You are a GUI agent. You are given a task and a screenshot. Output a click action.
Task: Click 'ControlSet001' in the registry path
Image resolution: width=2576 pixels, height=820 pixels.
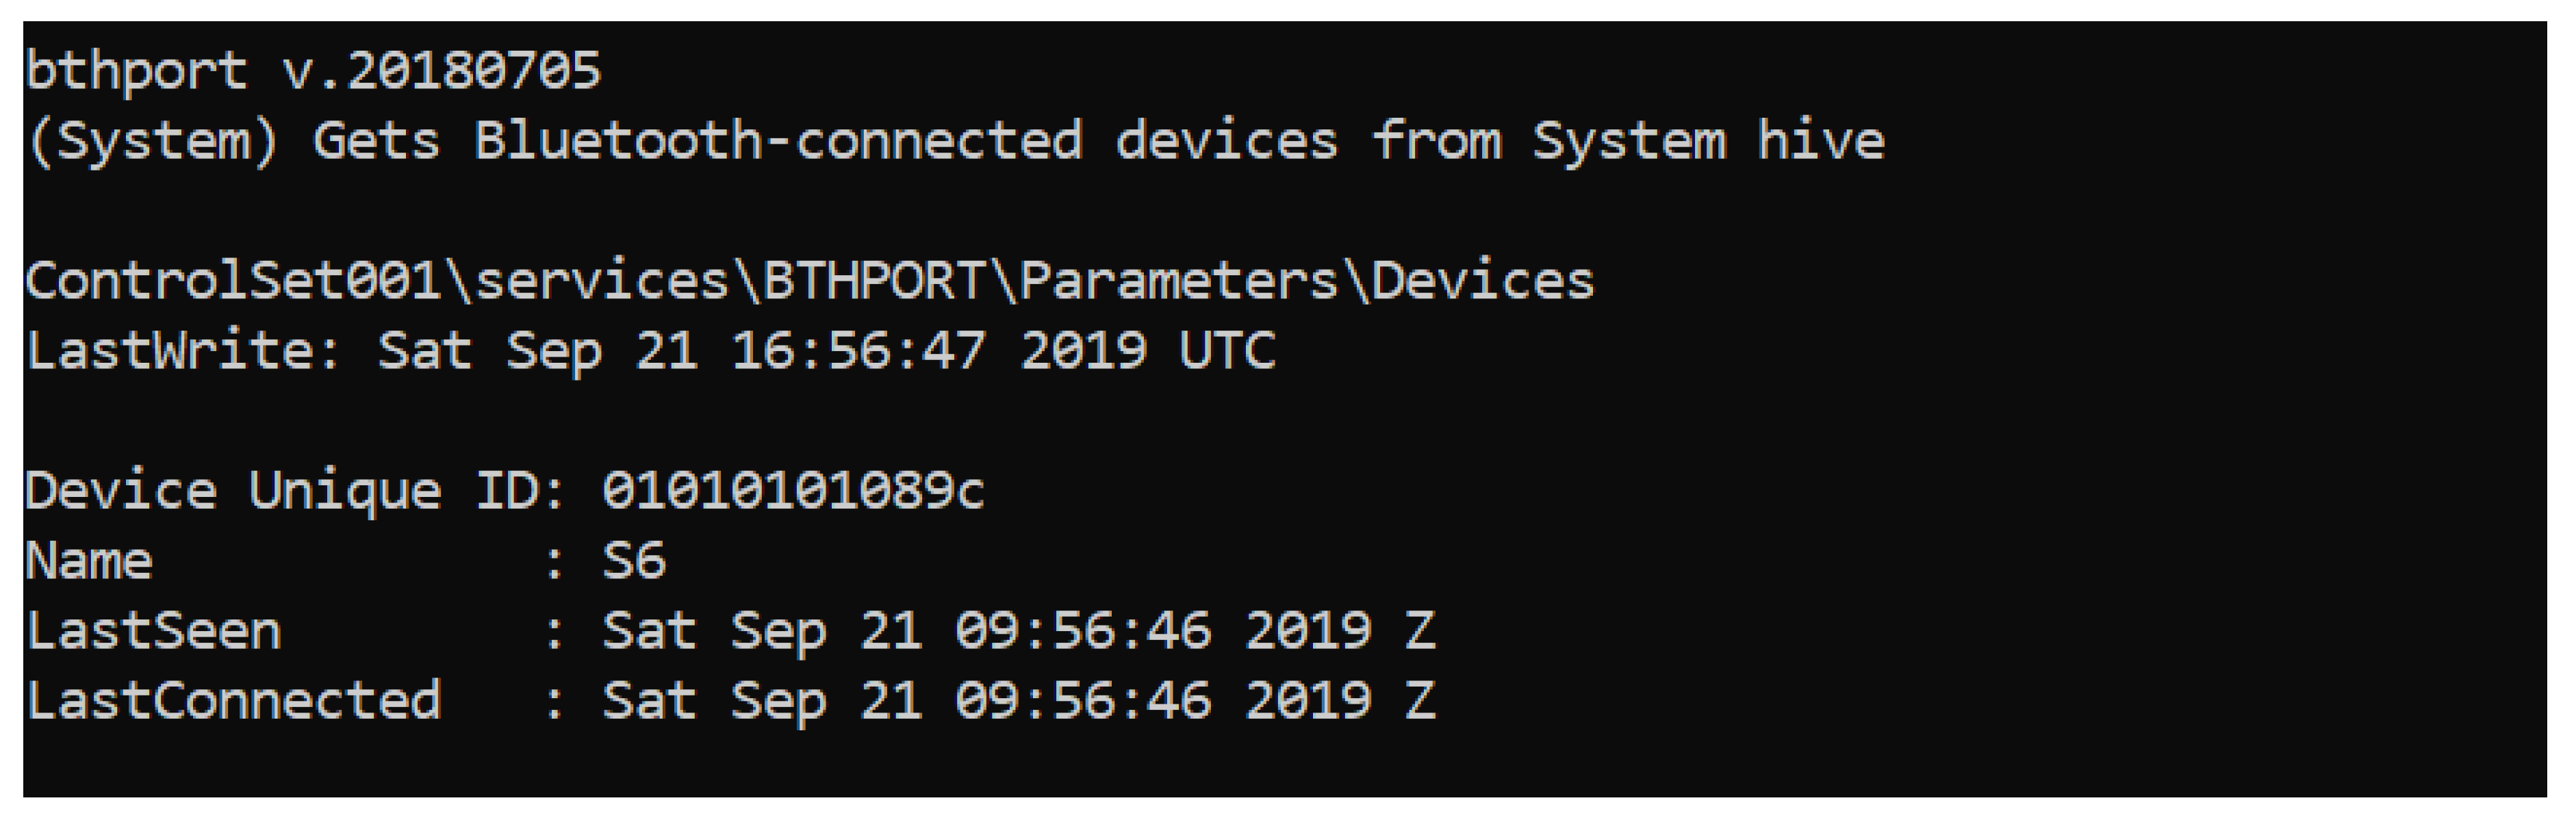click(x=233, y=282)
